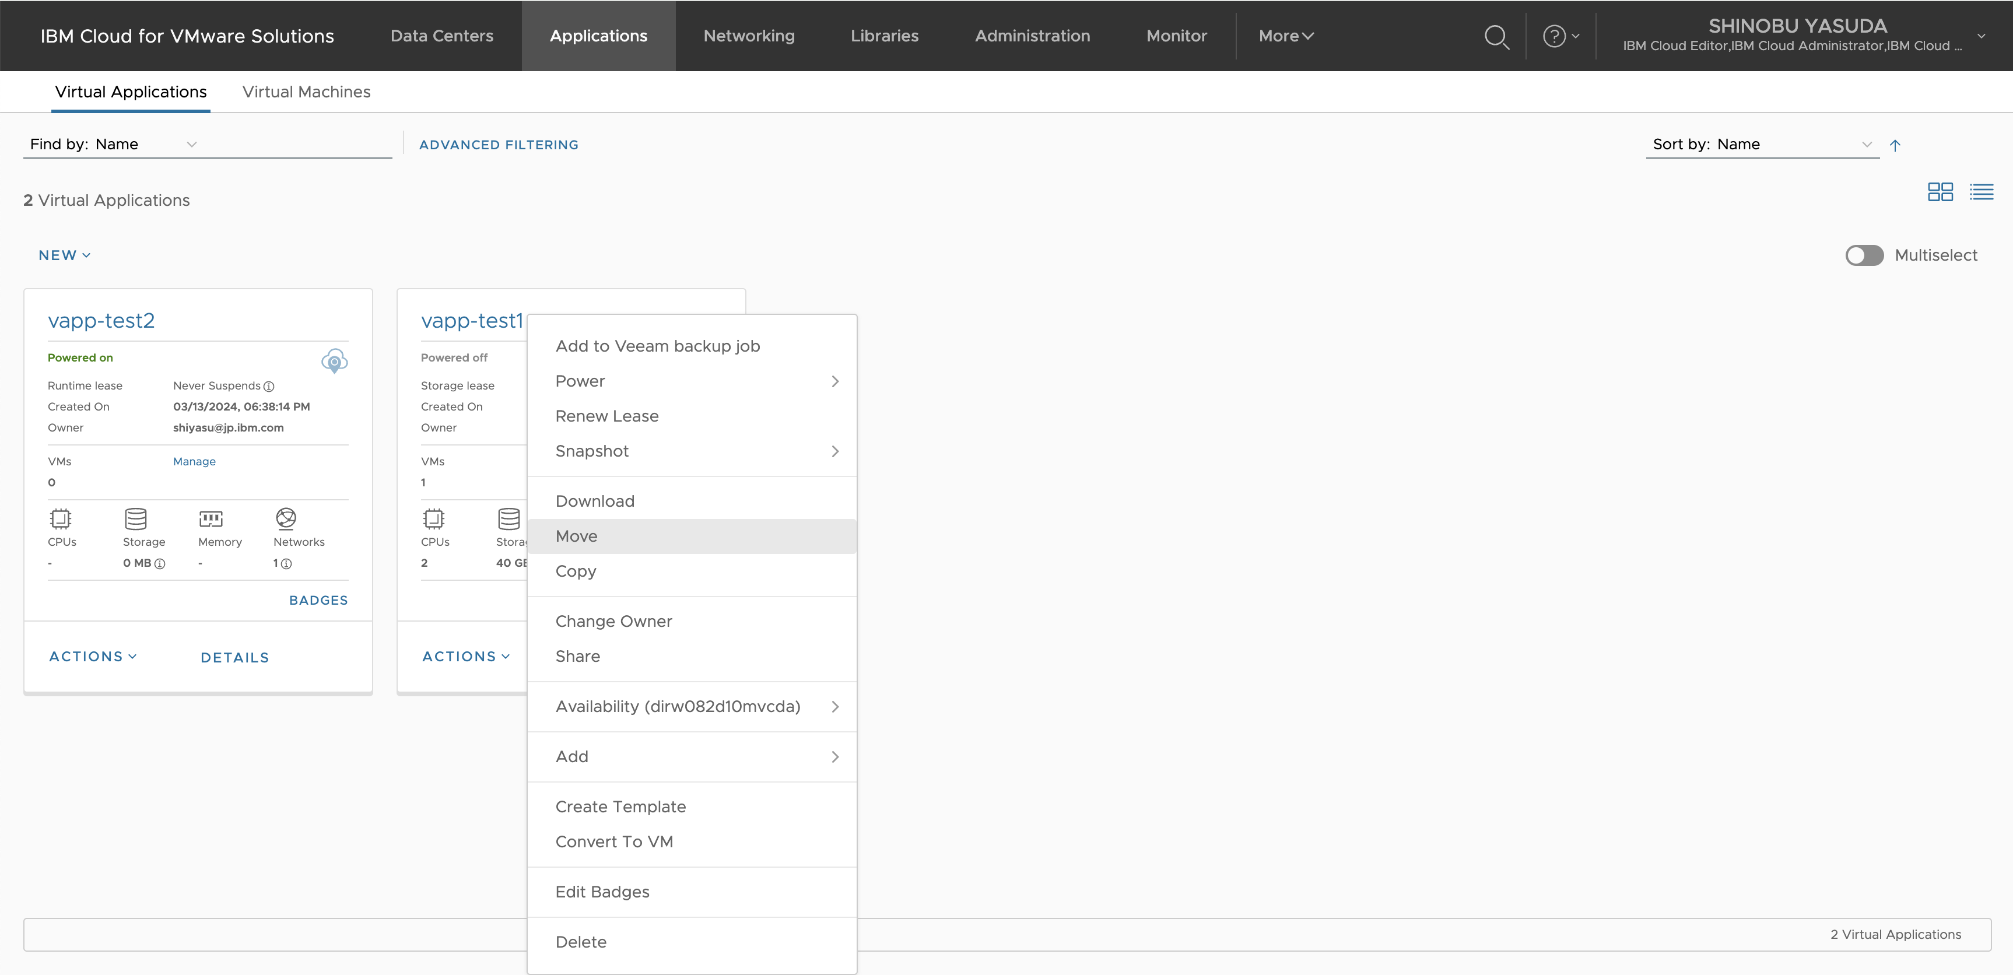2013x975 pixels.
Task: Click DETAILS on vapp-test2 card
Action: (234, 658)
